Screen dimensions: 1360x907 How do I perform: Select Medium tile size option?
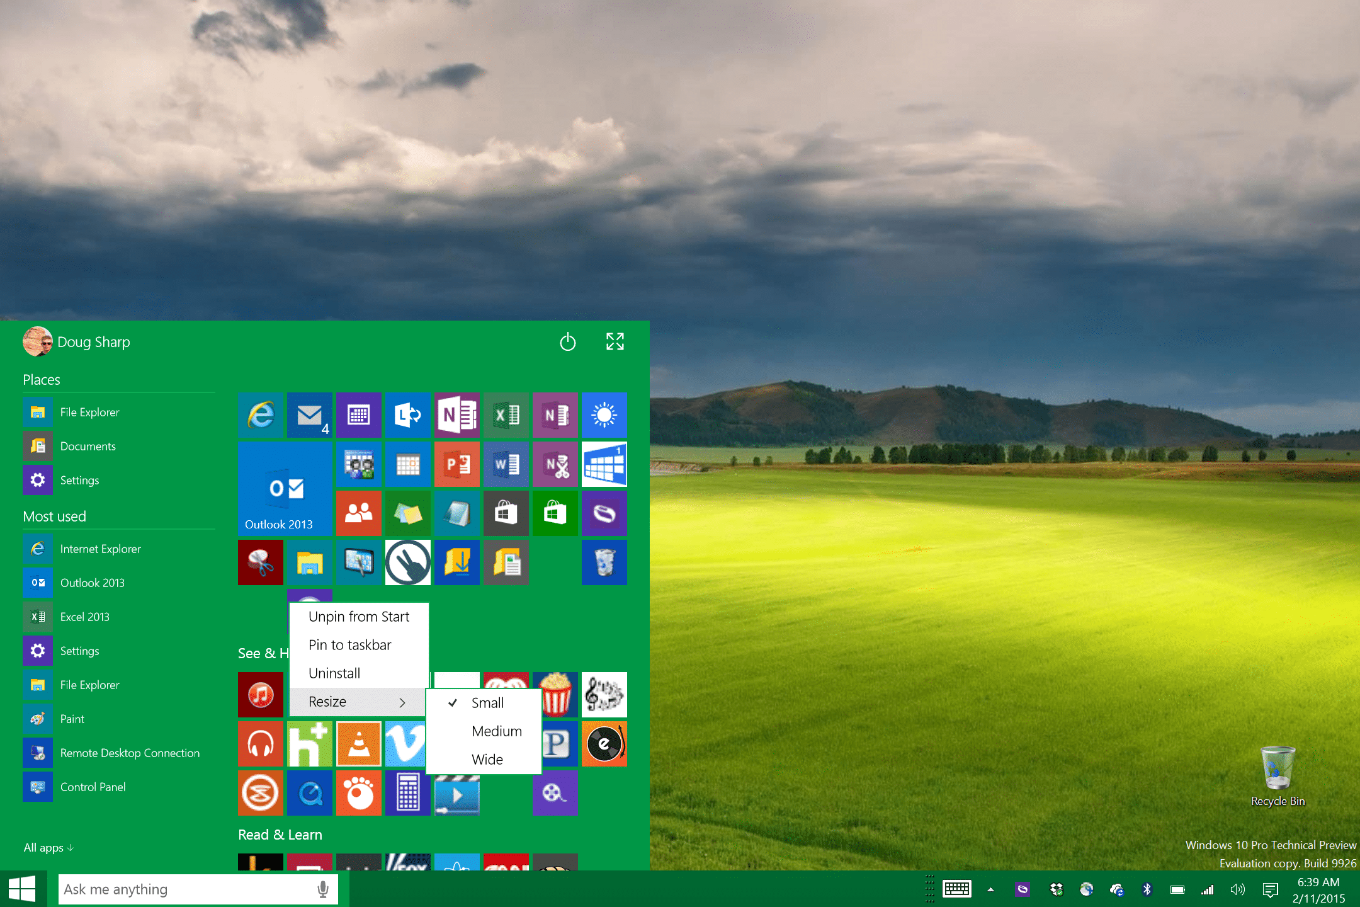point(484,731)
